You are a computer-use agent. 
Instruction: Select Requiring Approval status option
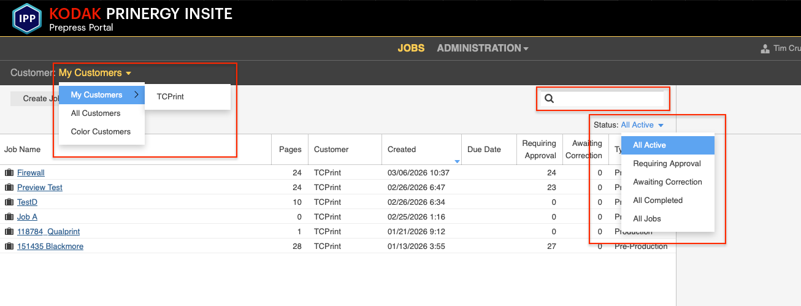coord(667,164)
